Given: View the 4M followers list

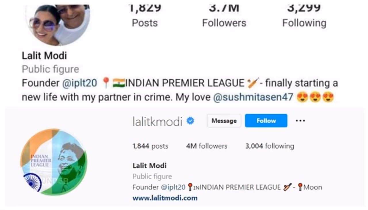Looking at the screenshot, I should (206, 146).
